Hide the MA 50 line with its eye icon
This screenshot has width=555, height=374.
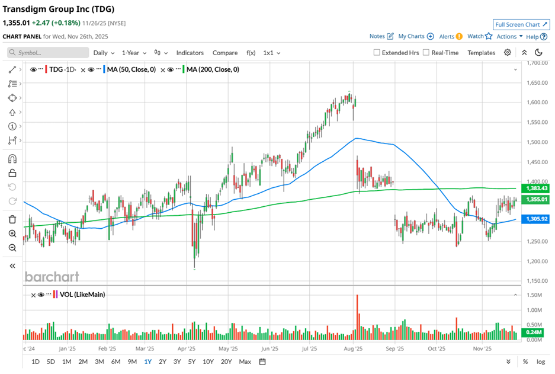click(x=92, y=69)
